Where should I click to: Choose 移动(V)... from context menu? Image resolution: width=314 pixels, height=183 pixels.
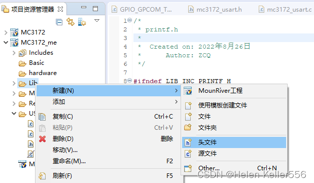109,150
